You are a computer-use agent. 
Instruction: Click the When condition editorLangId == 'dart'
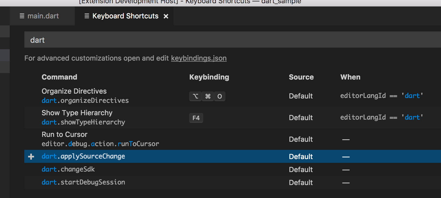point(382,117)
